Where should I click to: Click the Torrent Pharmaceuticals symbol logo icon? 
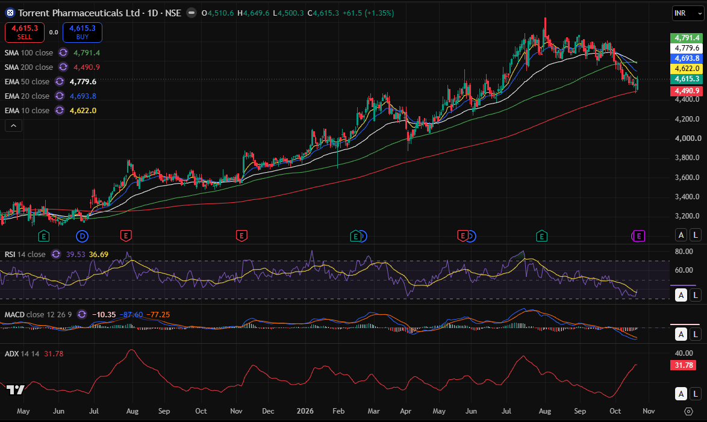tap(10, 13)
